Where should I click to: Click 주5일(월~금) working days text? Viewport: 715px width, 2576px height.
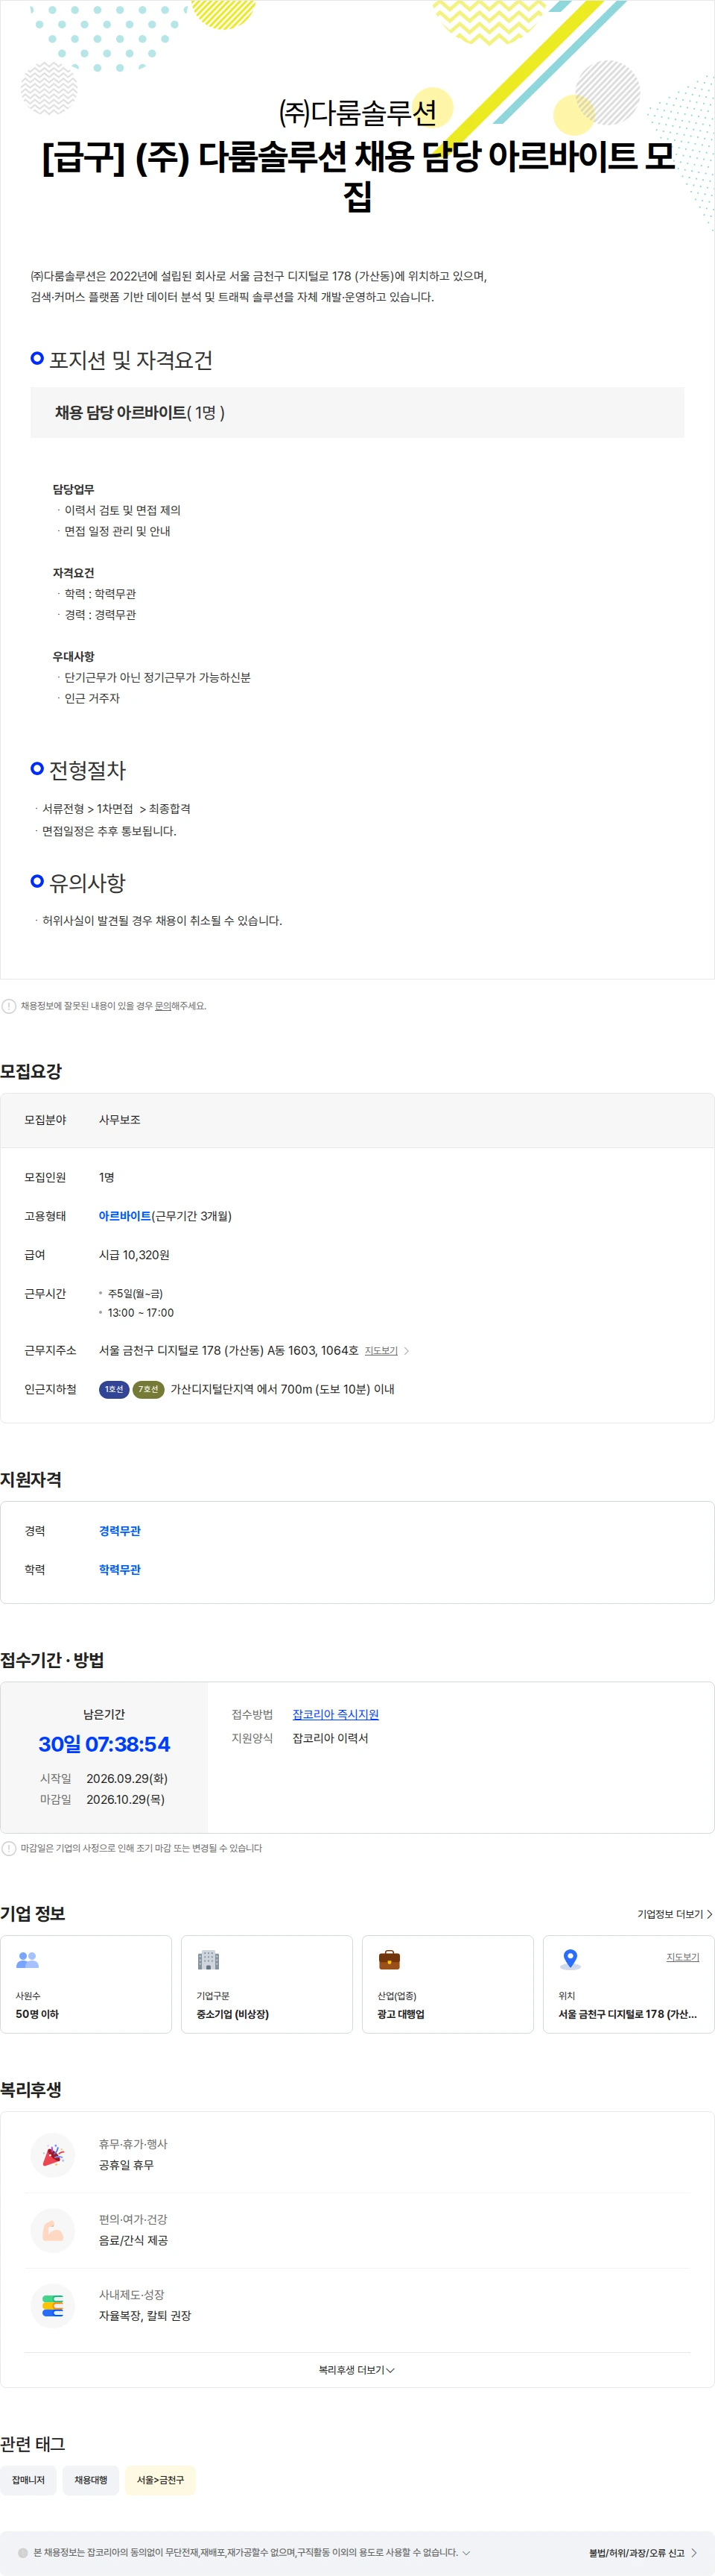pos(135,1294)
